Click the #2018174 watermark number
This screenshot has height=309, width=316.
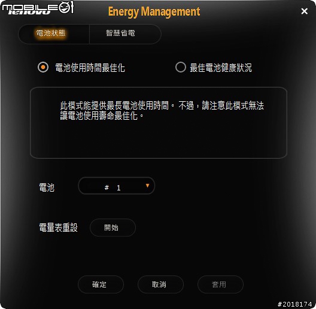pyautogui.click(x=294, y=304)
